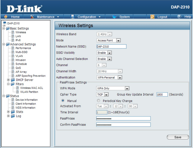
Task: Click the Configuration floppy disk icon
Action: click(x=73, y=17)
